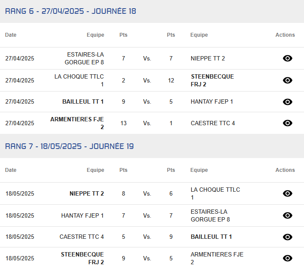
Task: Click the Actions column header in Journée 19
Action: (285, 170)
